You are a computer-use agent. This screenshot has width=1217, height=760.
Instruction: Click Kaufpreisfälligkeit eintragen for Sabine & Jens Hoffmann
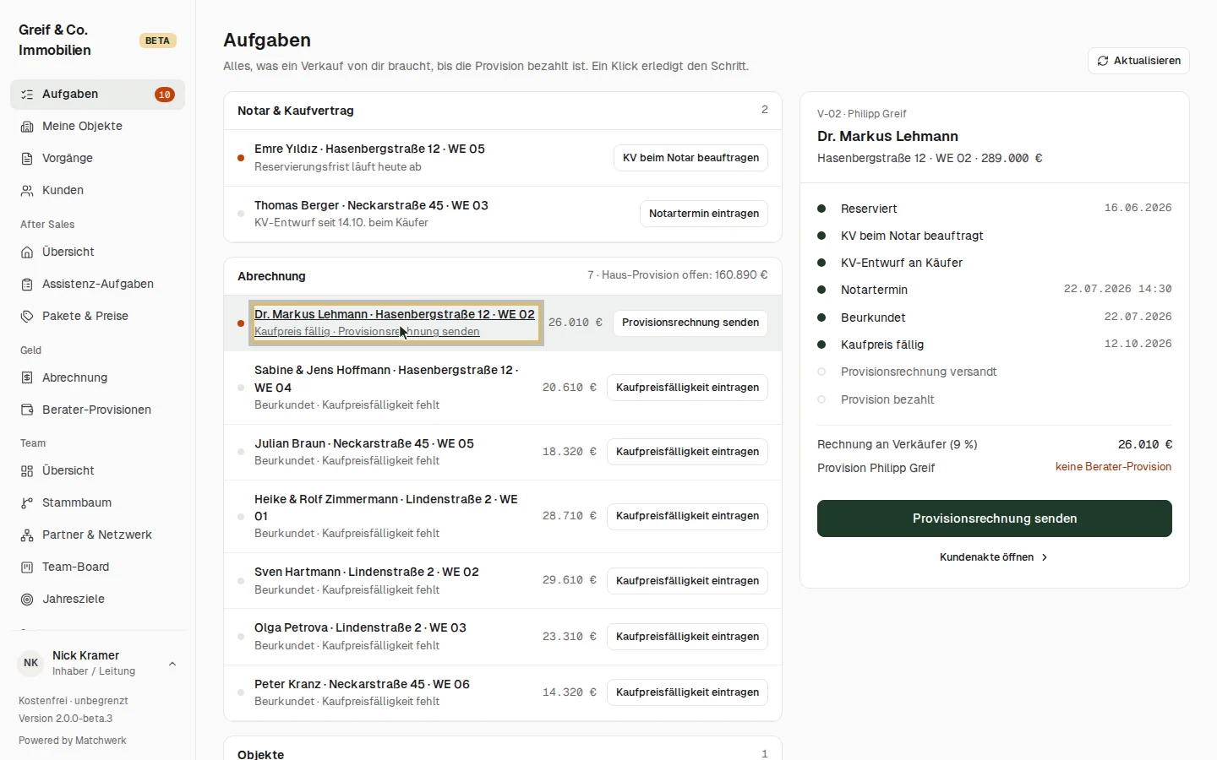687,388
